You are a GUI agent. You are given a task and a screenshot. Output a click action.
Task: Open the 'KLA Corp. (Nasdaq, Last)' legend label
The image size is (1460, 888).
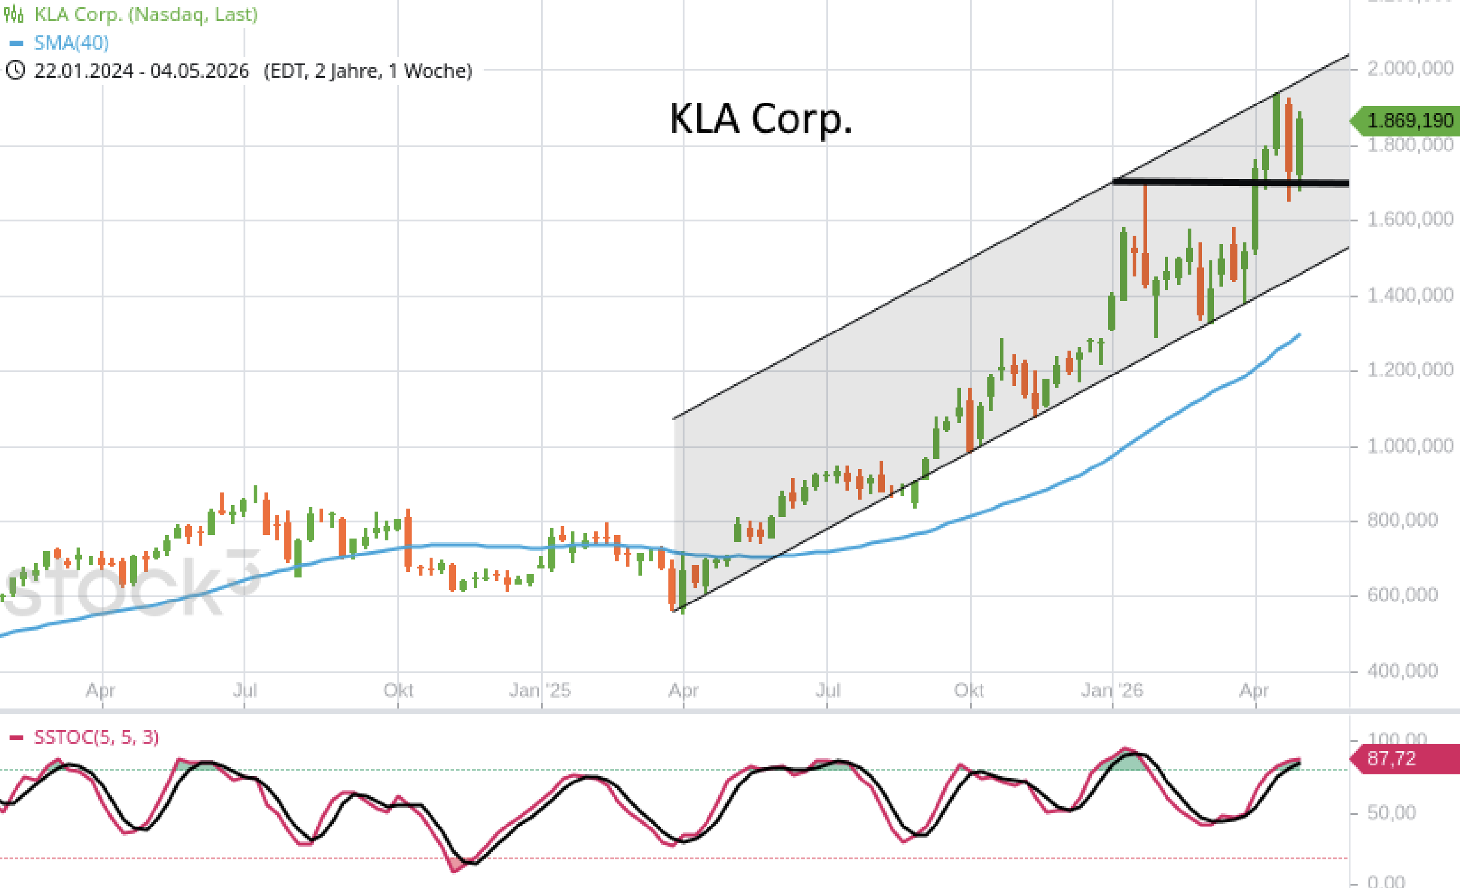pyautogui.click(x=146, y=14)
